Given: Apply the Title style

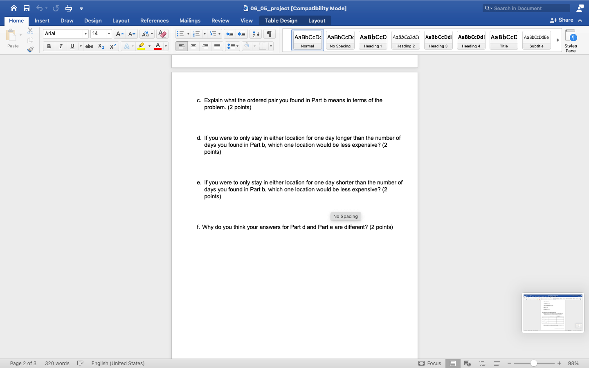Looking at the screenshot, I should tap(504, 40).
